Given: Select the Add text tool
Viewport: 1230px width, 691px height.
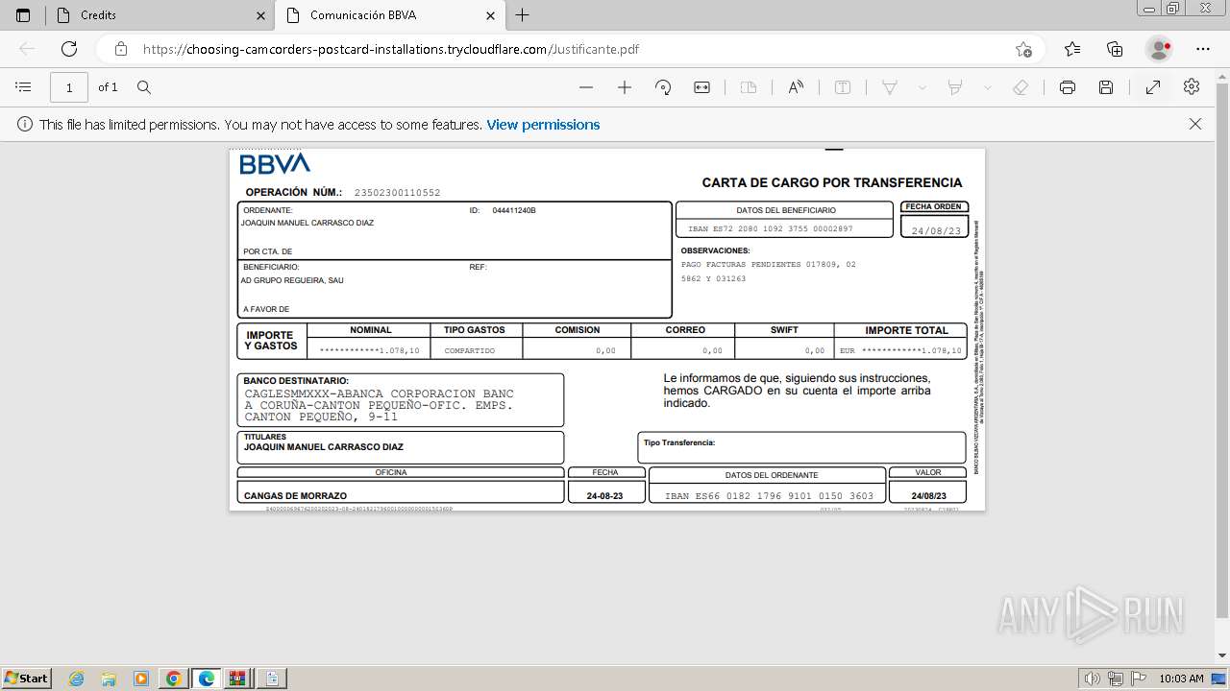Looking at the screenshot, I should pos(843,87).
